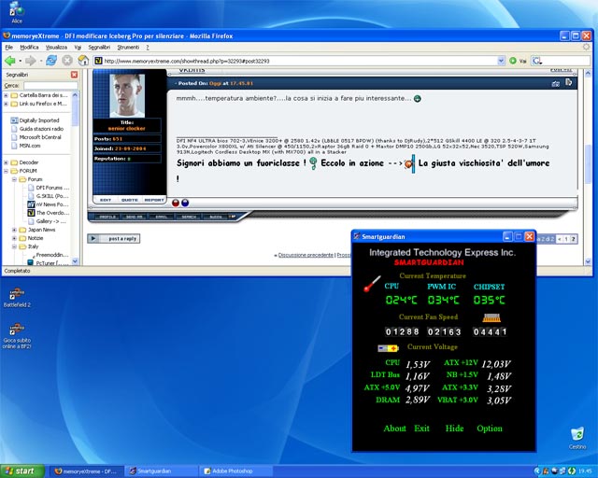
Task: Open the Vai menu
Action: (x=78, y=48)
